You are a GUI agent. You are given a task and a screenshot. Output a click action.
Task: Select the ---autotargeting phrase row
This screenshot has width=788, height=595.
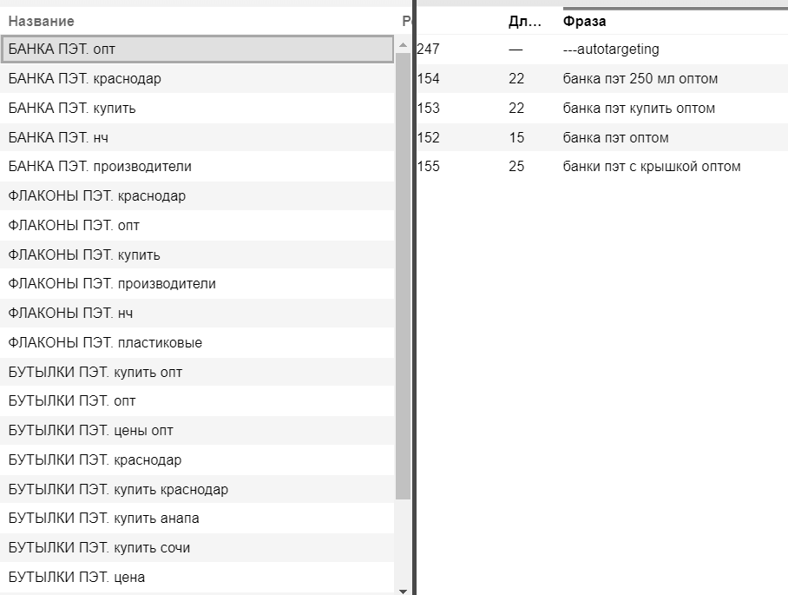tap(611, 50)
